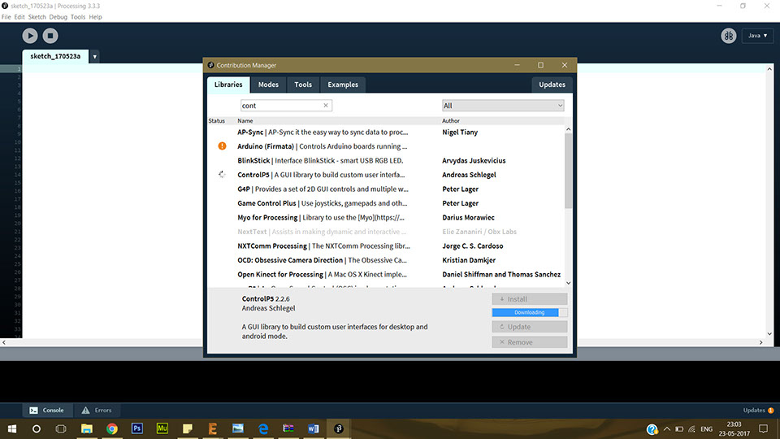Image resolution: width=780 pixels, height=439 pixels.
Task: Open Microsoft Edge from taskbar
Action: [x=263, y=428]
